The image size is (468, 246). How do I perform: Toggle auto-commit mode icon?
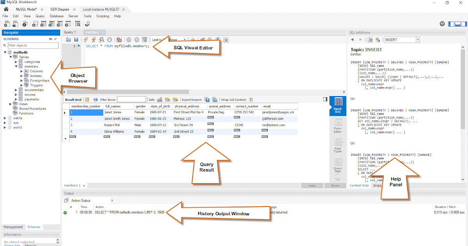point(145,40)
